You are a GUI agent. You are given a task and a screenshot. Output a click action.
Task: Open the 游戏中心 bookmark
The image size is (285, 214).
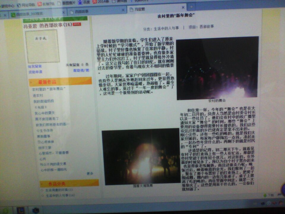coord(7,6)
